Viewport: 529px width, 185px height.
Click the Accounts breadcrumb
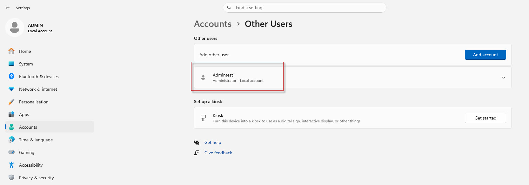coord(213,24)
